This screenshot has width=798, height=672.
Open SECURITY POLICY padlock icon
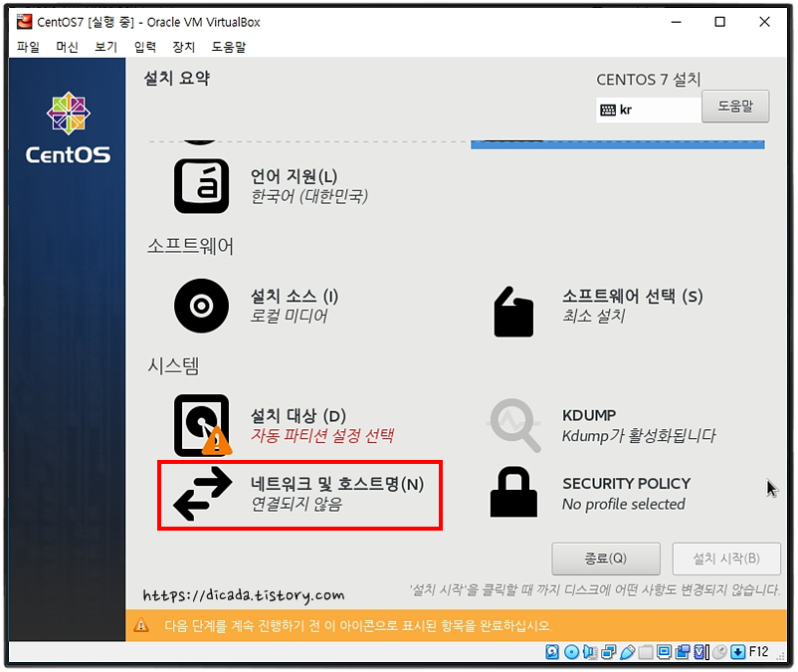[x=513, y=492]
